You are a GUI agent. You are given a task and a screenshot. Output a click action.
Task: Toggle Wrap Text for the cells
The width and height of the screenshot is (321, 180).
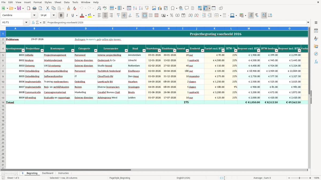point(137,15)
